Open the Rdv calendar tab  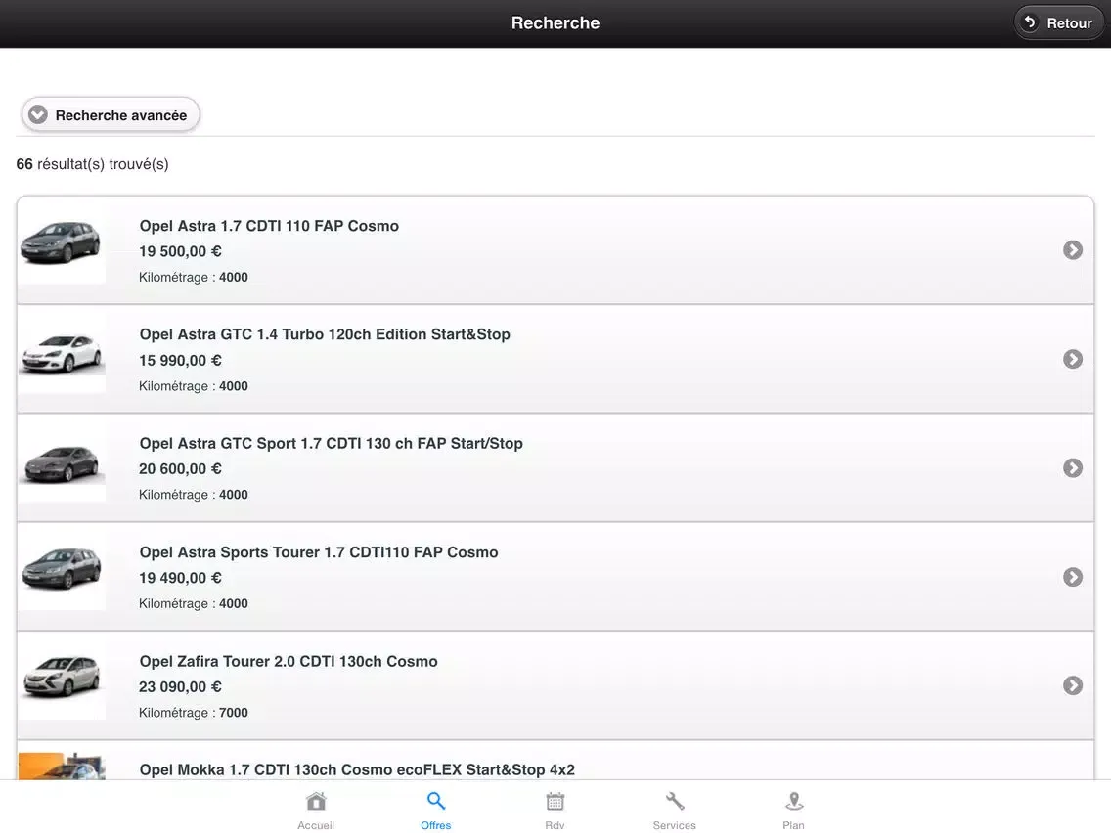(555, 811)
